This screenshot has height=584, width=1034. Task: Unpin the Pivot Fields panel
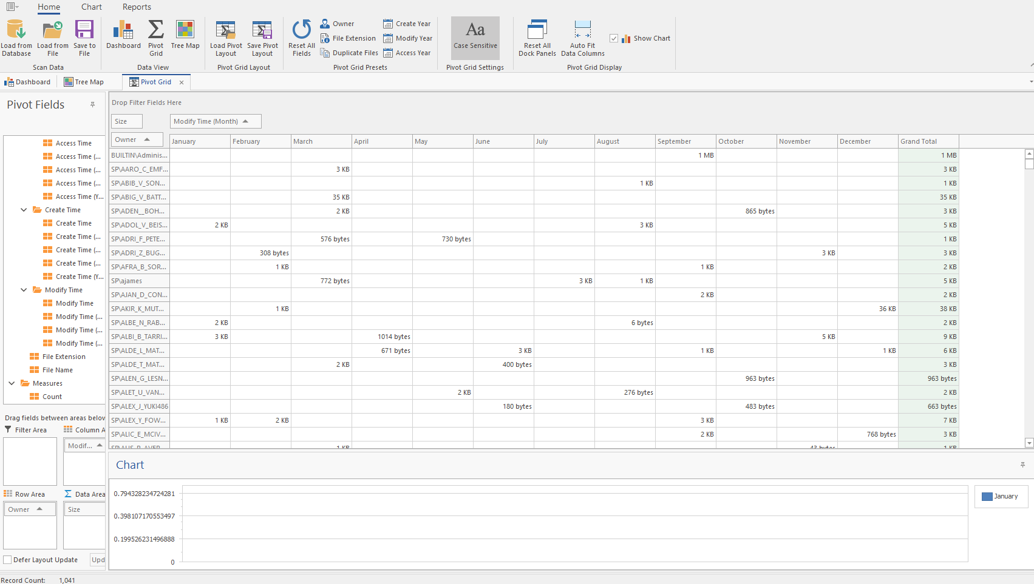point(92,104)
